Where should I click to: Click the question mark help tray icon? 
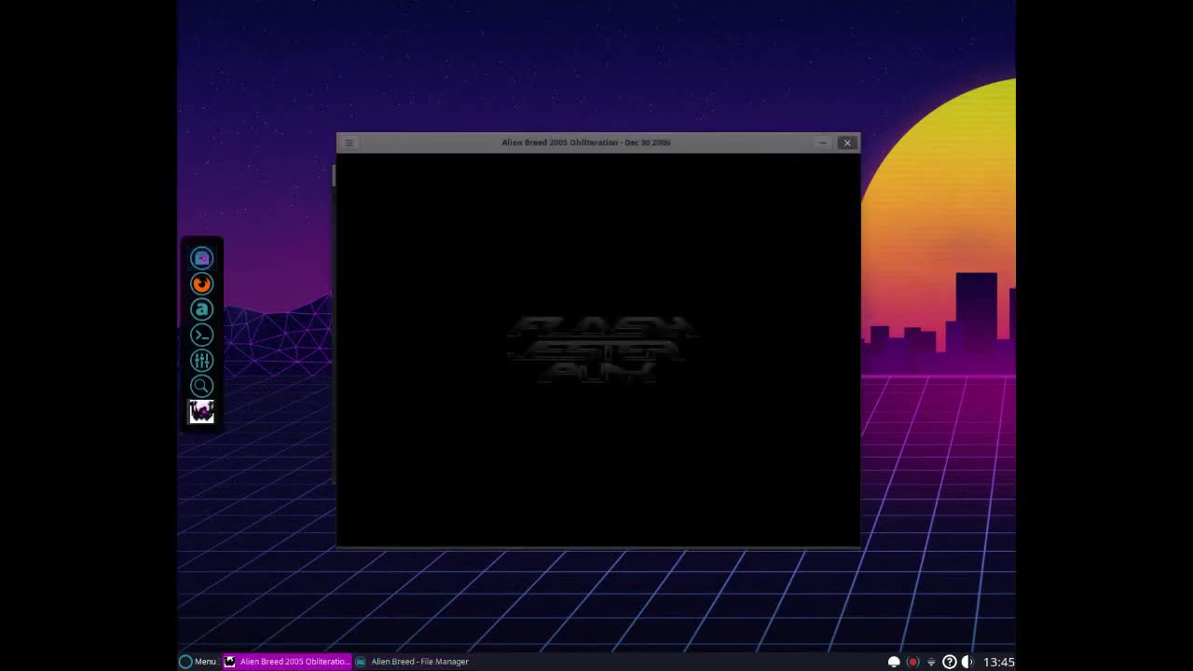pos(949,662)
